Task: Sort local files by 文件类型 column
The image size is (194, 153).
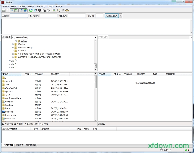Action: click(x=42, y=74)
